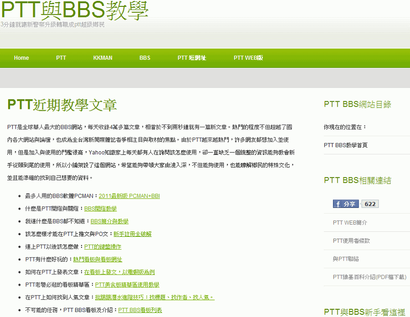The image size is (410, 317).
Task: Go to the KKMAN navigation tab
Action: click(103, 58)
